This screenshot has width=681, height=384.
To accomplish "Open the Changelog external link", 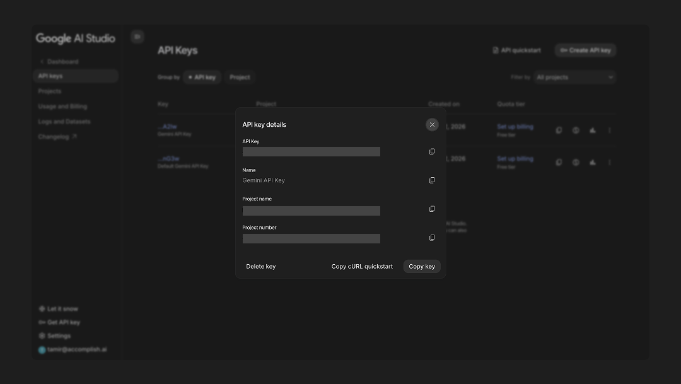I will tap(57, 137).
